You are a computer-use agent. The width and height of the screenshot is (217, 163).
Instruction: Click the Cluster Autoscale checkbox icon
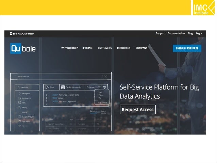[63, 87]
